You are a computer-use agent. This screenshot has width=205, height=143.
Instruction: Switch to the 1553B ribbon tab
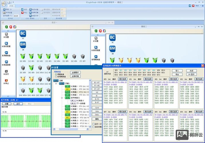[x=11, y=6]
